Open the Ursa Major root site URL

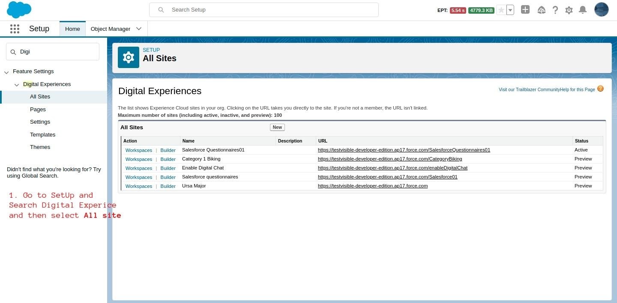pos(373,186)
